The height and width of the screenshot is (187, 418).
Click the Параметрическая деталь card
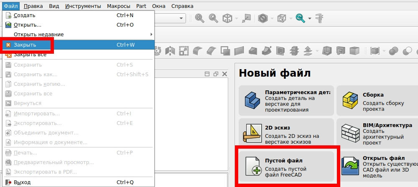pyautogui.click(x=286, y=101)
